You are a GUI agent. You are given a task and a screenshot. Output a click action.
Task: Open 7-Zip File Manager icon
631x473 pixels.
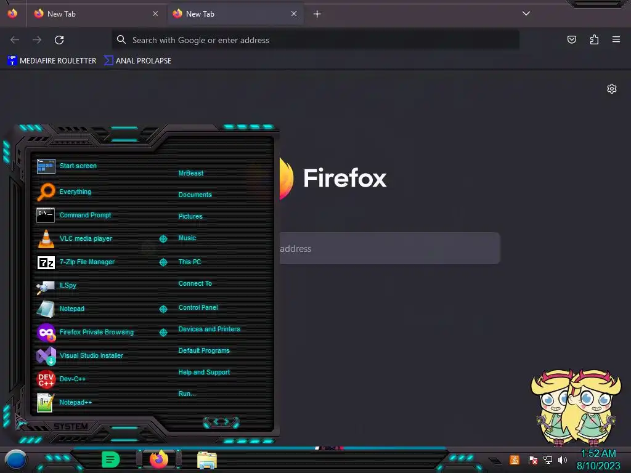coord(46,262)
